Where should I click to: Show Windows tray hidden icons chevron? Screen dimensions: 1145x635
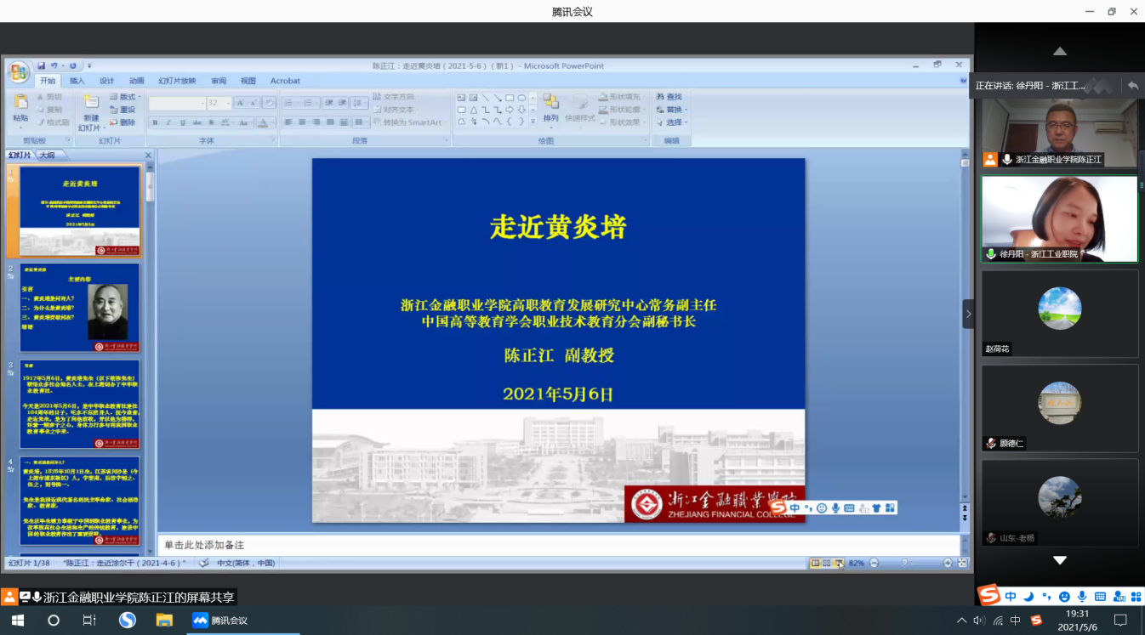tap(962, 621)
